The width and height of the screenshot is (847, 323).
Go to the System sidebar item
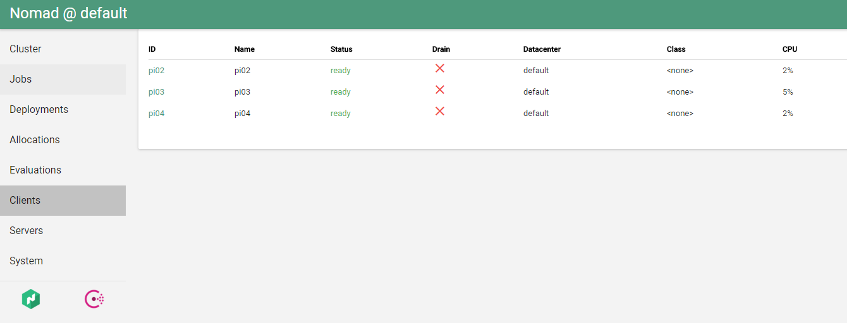click(63, 261)
